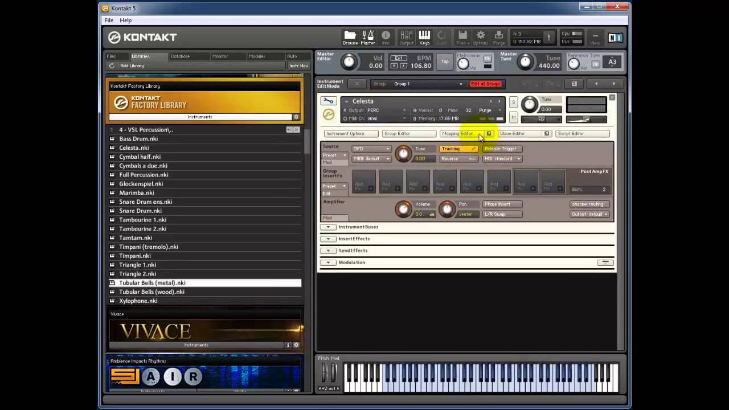
Task: Open Vivace library gear settings icon
Action: [296, 345]
